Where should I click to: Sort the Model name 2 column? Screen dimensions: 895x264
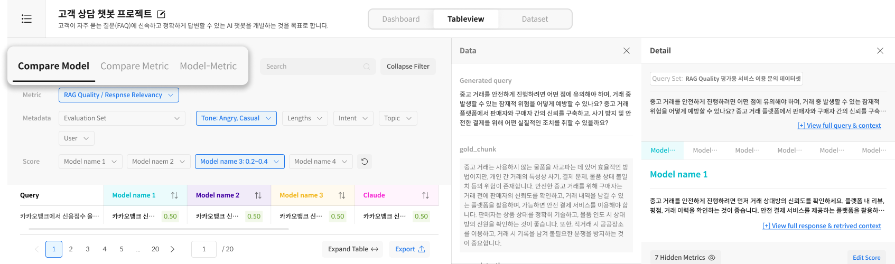pyautogui.click(x=258, y=195)
